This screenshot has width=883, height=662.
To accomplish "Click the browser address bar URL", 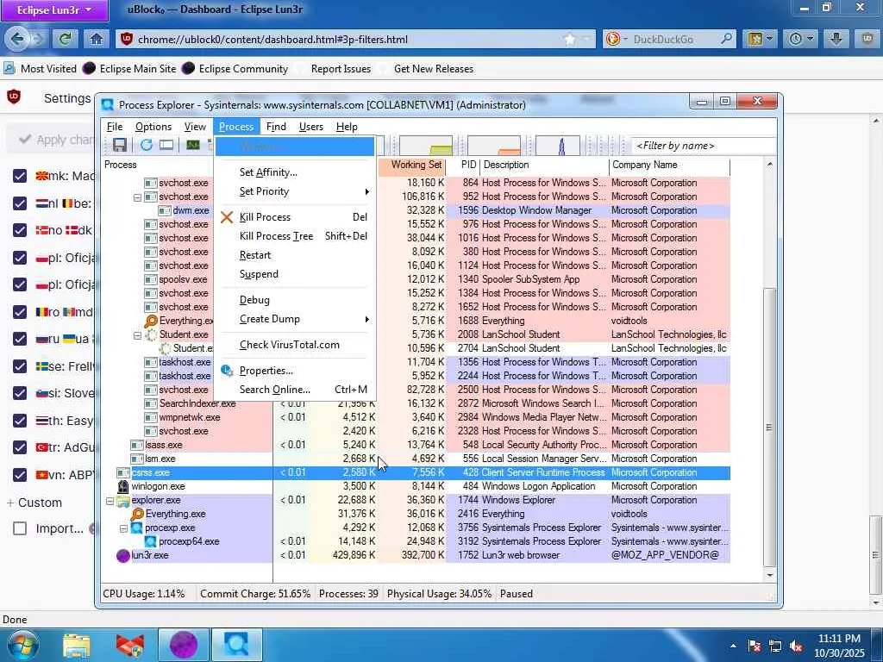I will (x=272, y=40).
